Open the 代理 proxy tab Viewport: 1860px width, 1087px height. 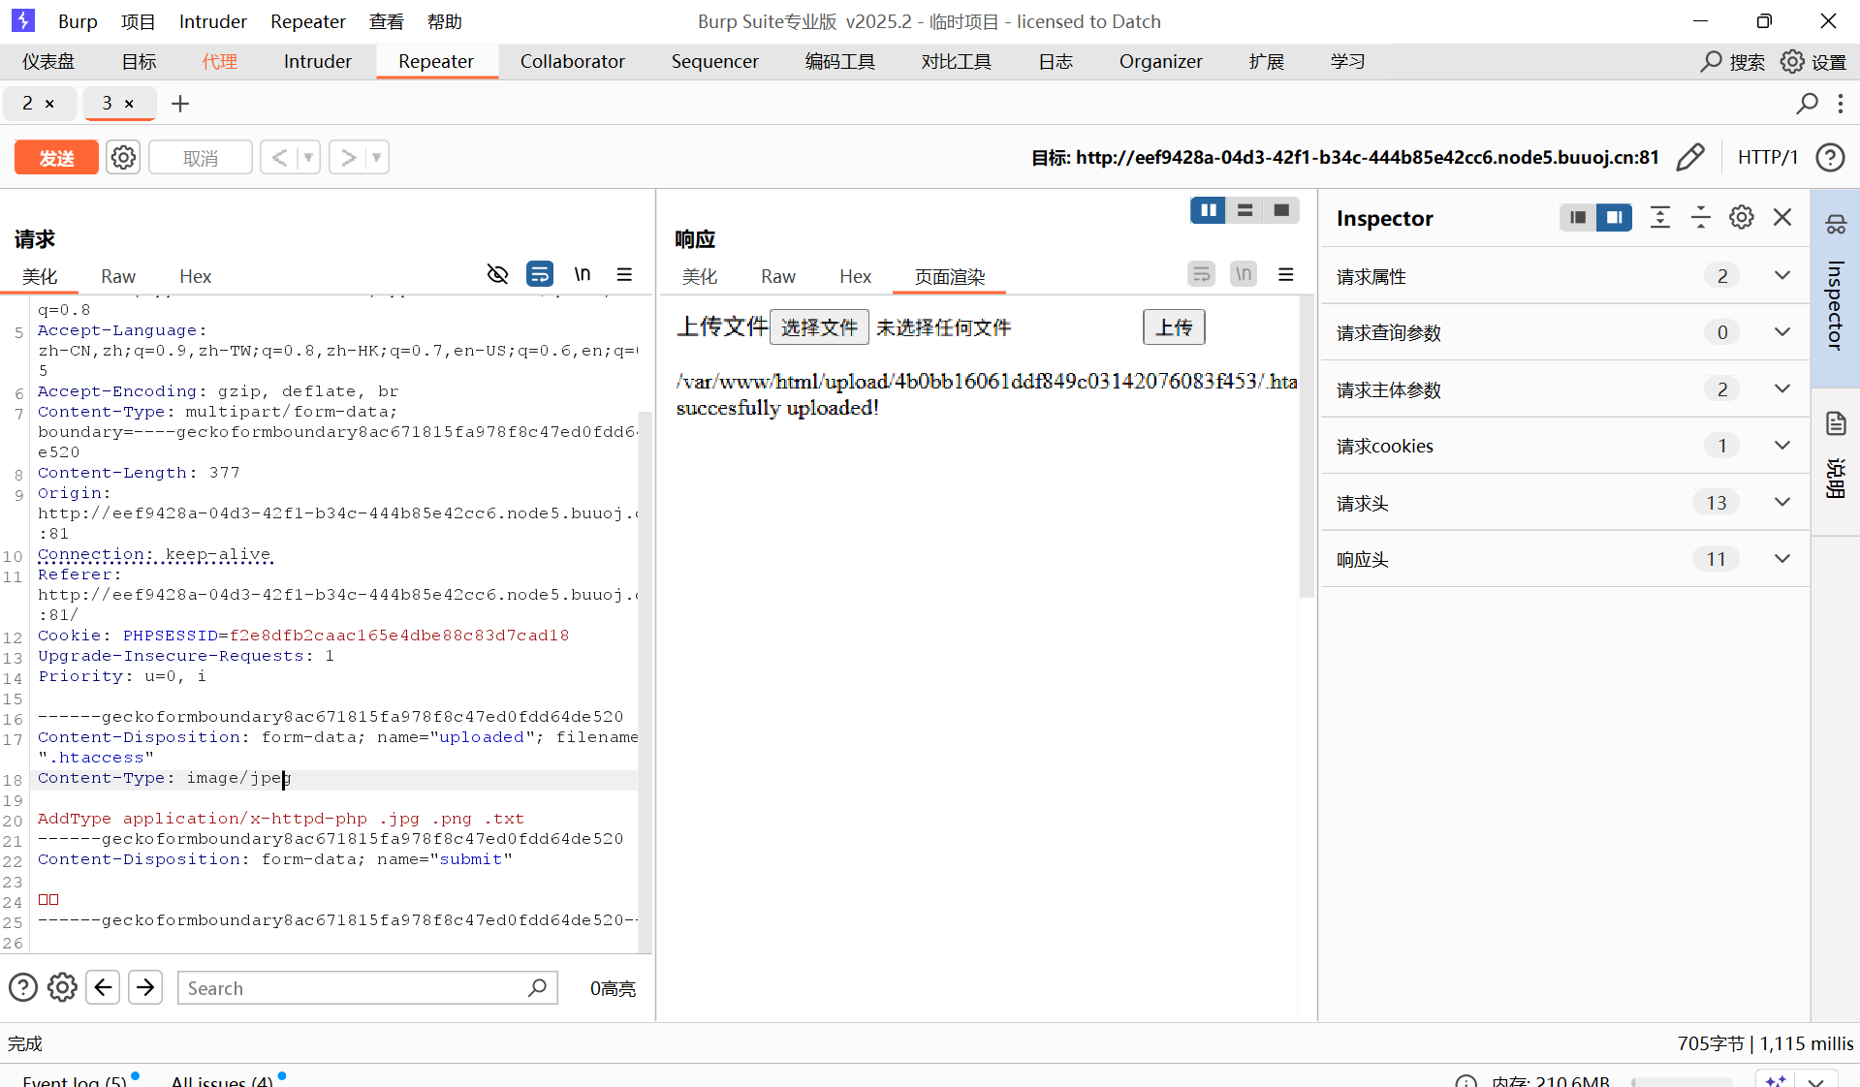[x=220, y=61]
